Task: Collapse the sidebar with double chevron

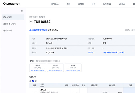Action: click(21, 11)
